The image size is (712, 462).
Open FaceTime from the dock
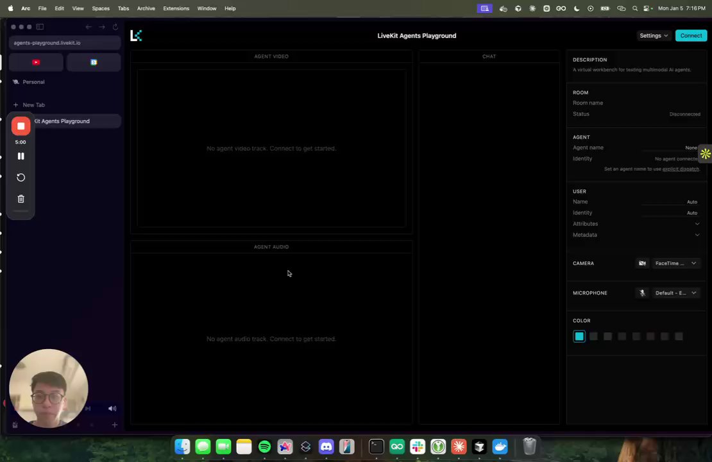[x=223, y=447]
